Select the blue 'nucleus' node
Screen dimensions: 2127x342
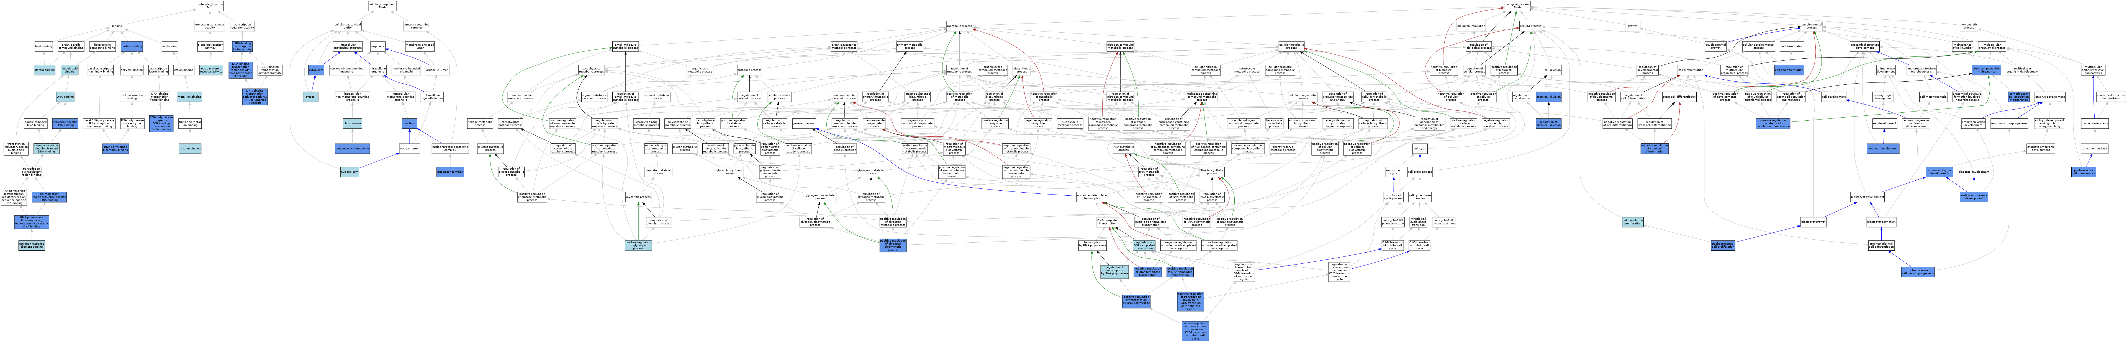click(410, 124)
